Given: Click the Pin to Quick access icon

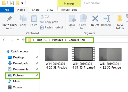Looking at the screenshot, I should [9, 18].
